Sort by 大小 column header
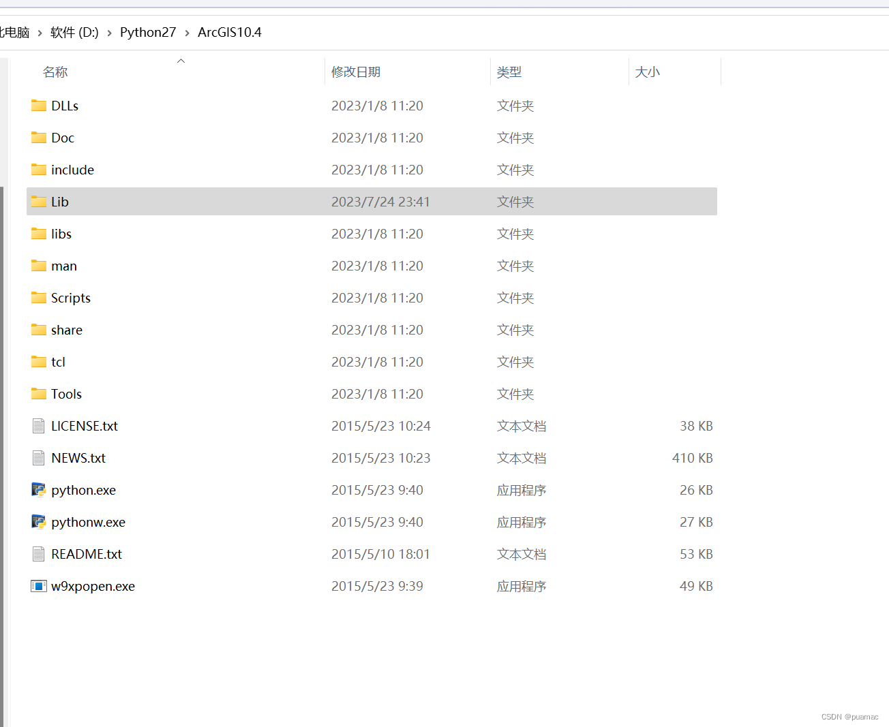The image size is (889, 727). pyautogui.click(x=648, y=72)
